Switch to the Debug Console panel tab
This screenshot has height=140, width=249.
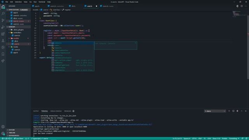tap(56, 111)
